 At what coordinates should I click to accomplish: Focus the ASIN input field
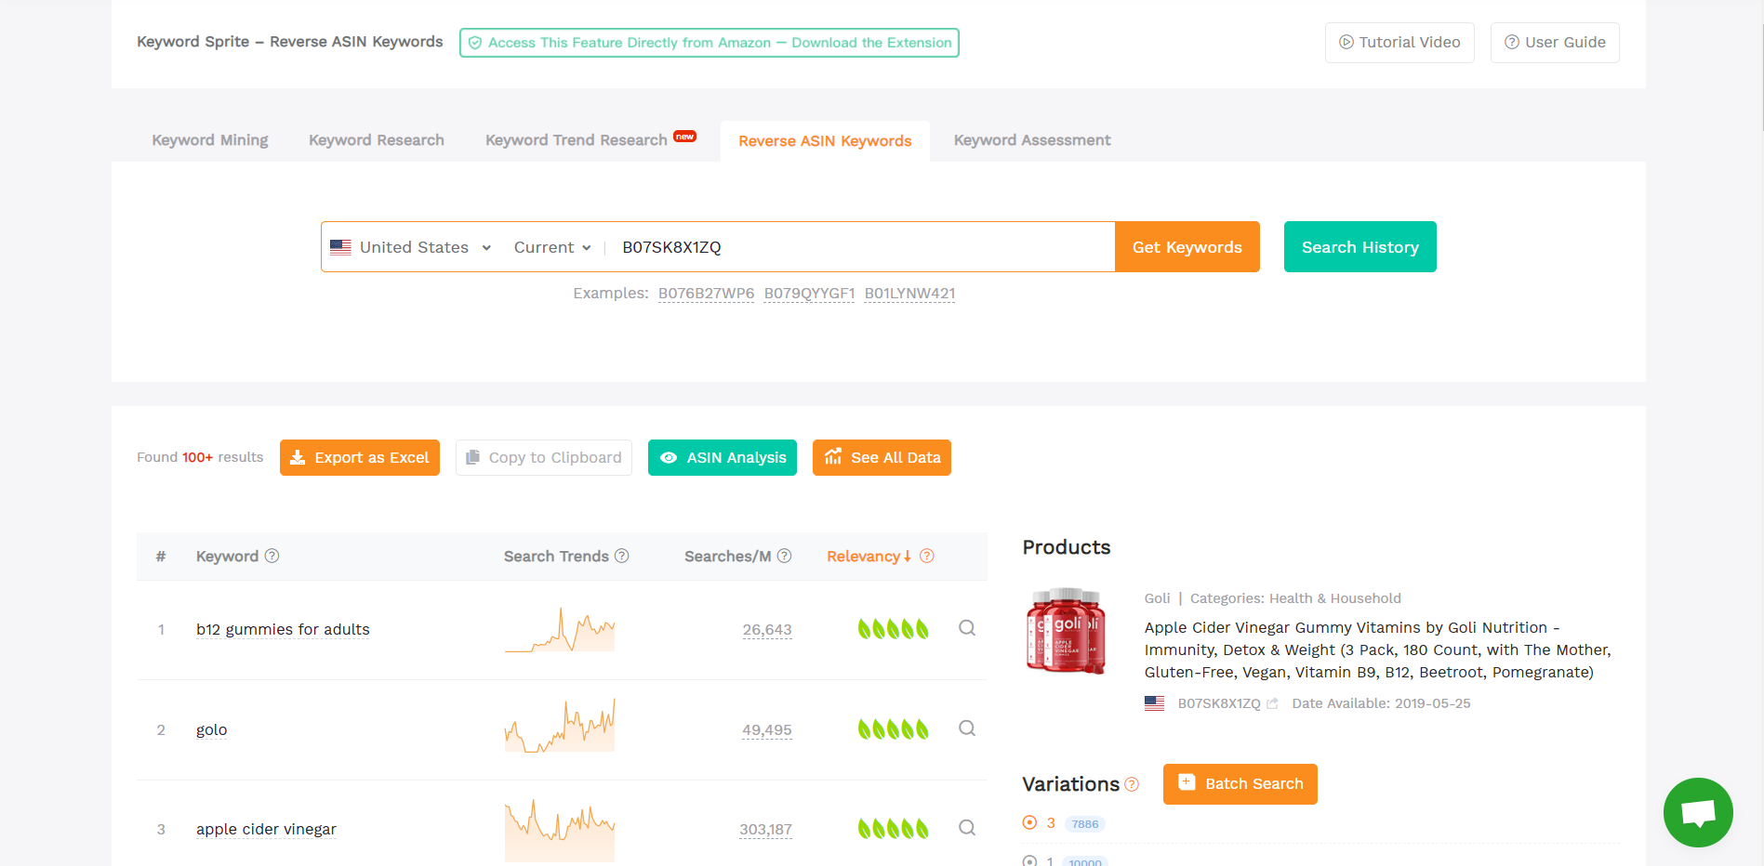pos(860,247)
